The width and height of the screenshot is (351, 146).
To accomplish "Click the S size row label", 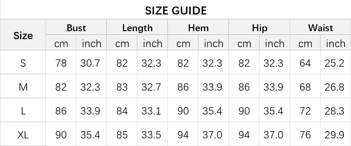I will [23, 63].
